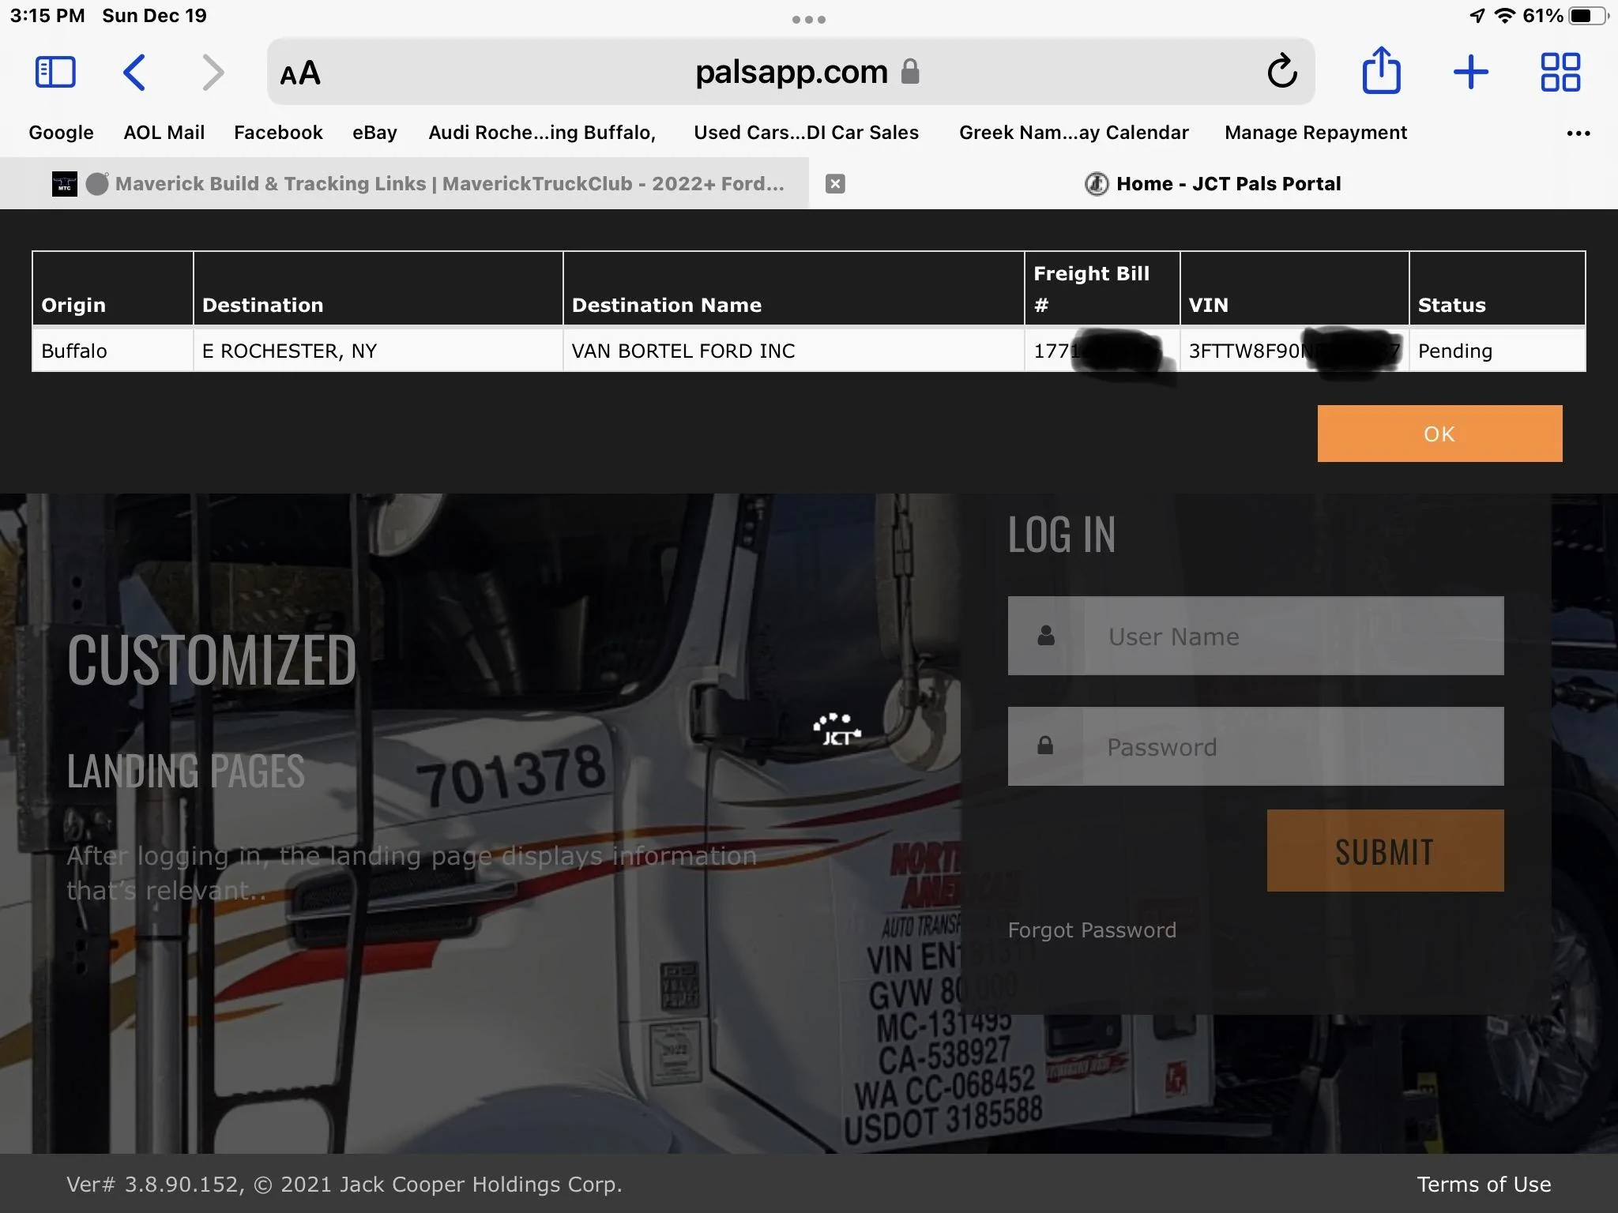Image resolution: width=1618 pixels, height=1213 pixels.
Task: Select the Pending status cell
Action: 1497,351
